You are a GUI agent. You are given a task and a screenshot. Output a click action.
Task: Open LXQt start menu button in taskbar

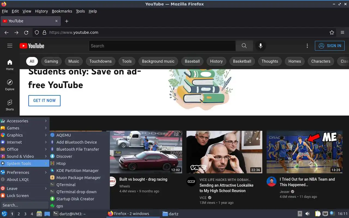(4, 214)
